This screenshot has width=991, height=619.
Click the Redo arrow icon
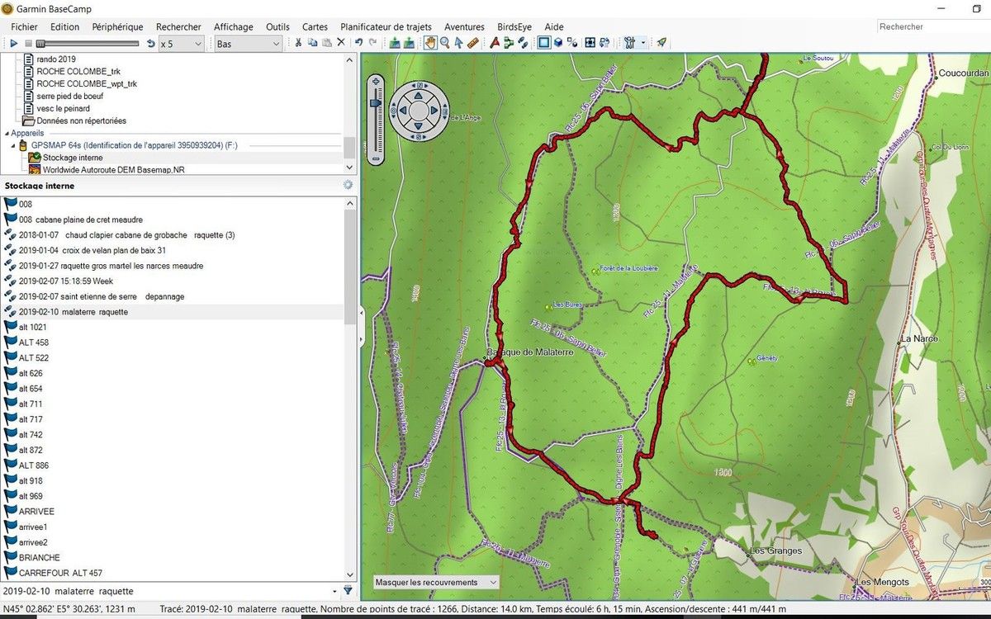click(x=373, y=43)
